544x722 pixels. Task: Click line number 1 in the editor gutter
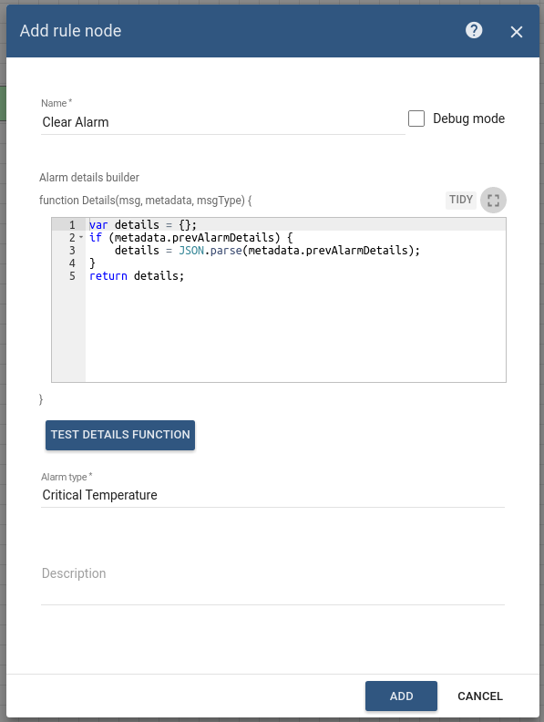click(x=72, y=224)
